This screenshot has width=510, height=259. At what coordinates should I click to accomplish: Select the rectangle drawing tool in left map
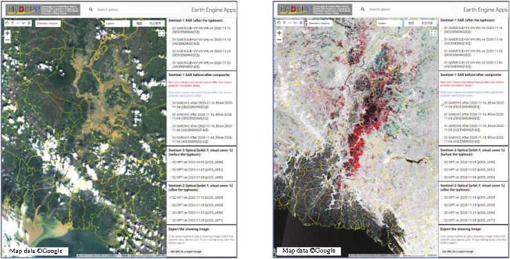tap(29, 23)
